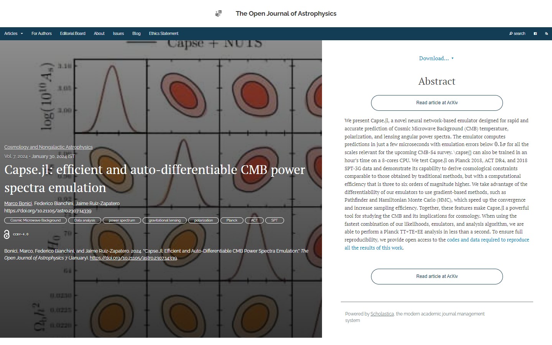Expand the Articles dropdown menu
Image resolution: width=552 pixels, height=345 pixels.
tap(13, 34)
